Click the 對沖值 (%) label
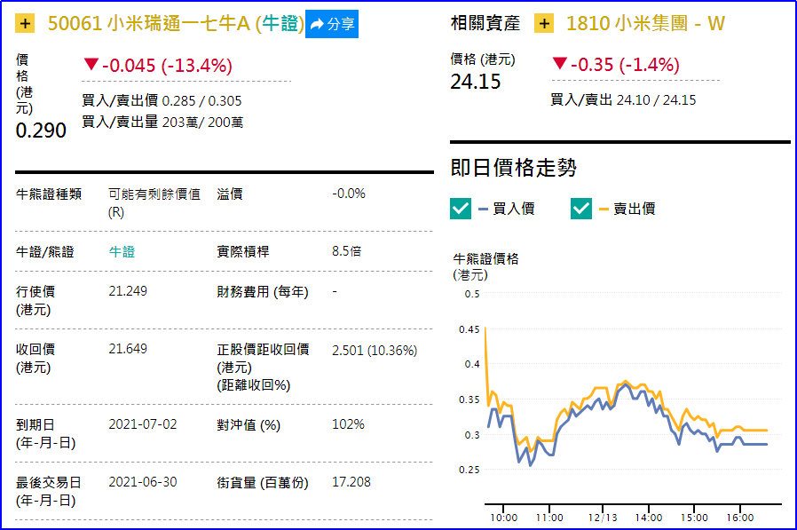This screenshot has height=530, width=797. [x=249, y=424]
